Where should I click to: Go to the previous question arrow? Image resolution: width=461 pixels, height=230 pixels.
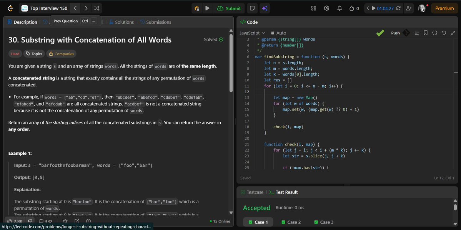coord(75,8)
